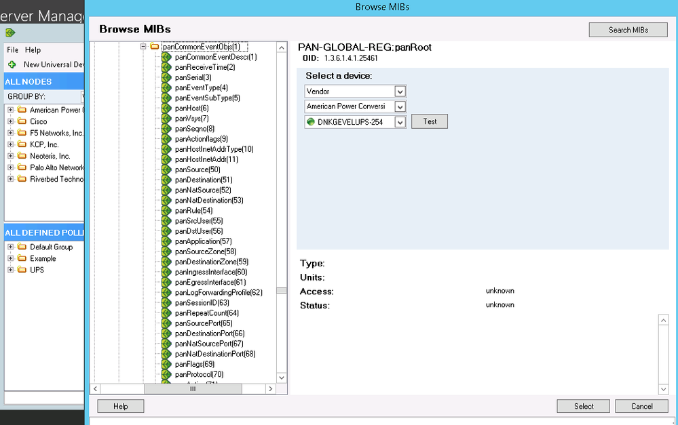The image size is (678, 425).
Task: Click the Search MIBs button
Action: tap(628, 30)
